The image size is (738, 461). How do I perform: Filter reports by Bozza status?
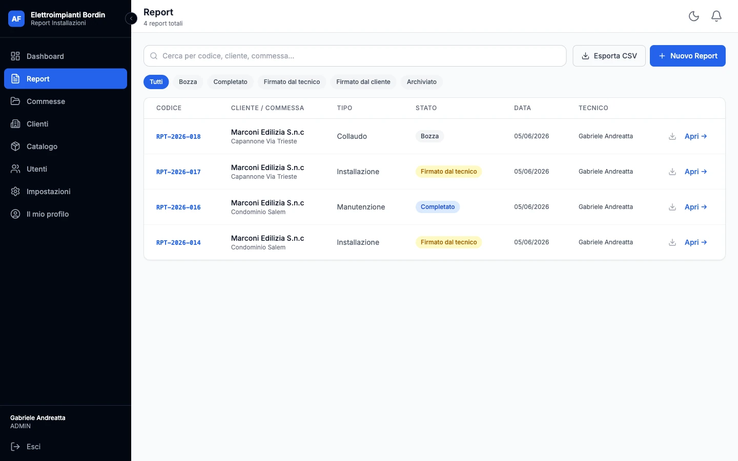coord(188,82)
